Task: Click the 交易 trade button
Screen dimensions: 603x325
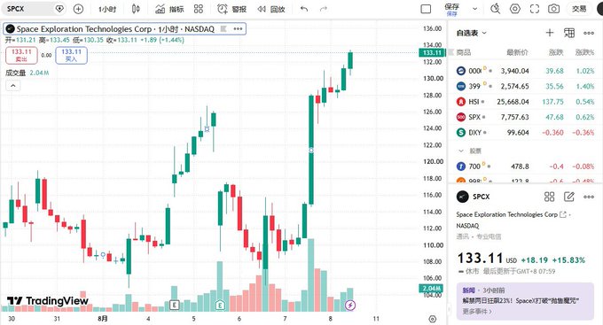Action: [x=579, y=9]
